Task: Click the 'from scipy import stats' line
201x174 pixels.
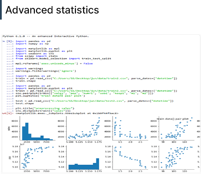Action: point(37,56)
